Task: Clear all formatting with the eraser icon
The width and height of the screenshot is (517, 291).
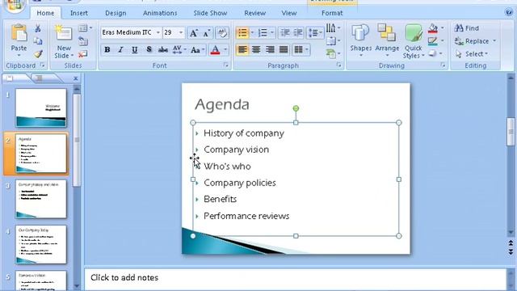Action: [x=222, y=32]
